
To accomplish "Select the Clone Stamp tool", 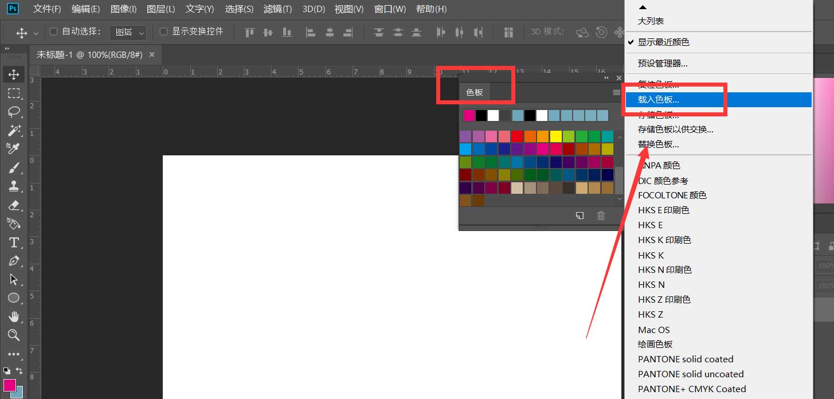I will coord(14,186).
